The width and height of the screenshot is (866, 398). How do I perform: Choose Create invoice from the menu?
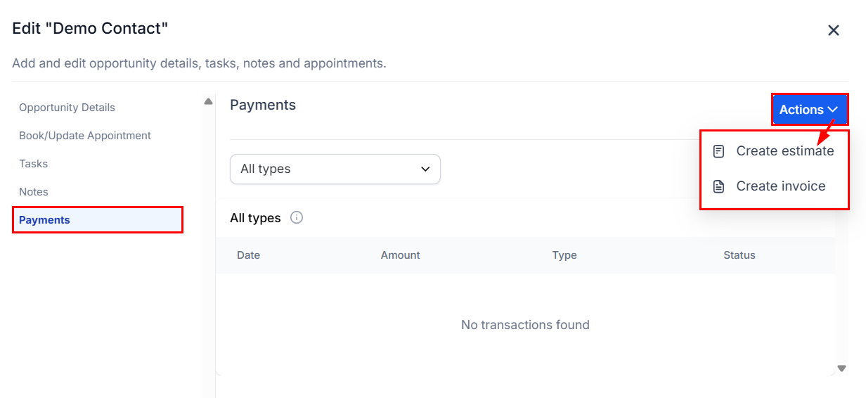(780, 186)
